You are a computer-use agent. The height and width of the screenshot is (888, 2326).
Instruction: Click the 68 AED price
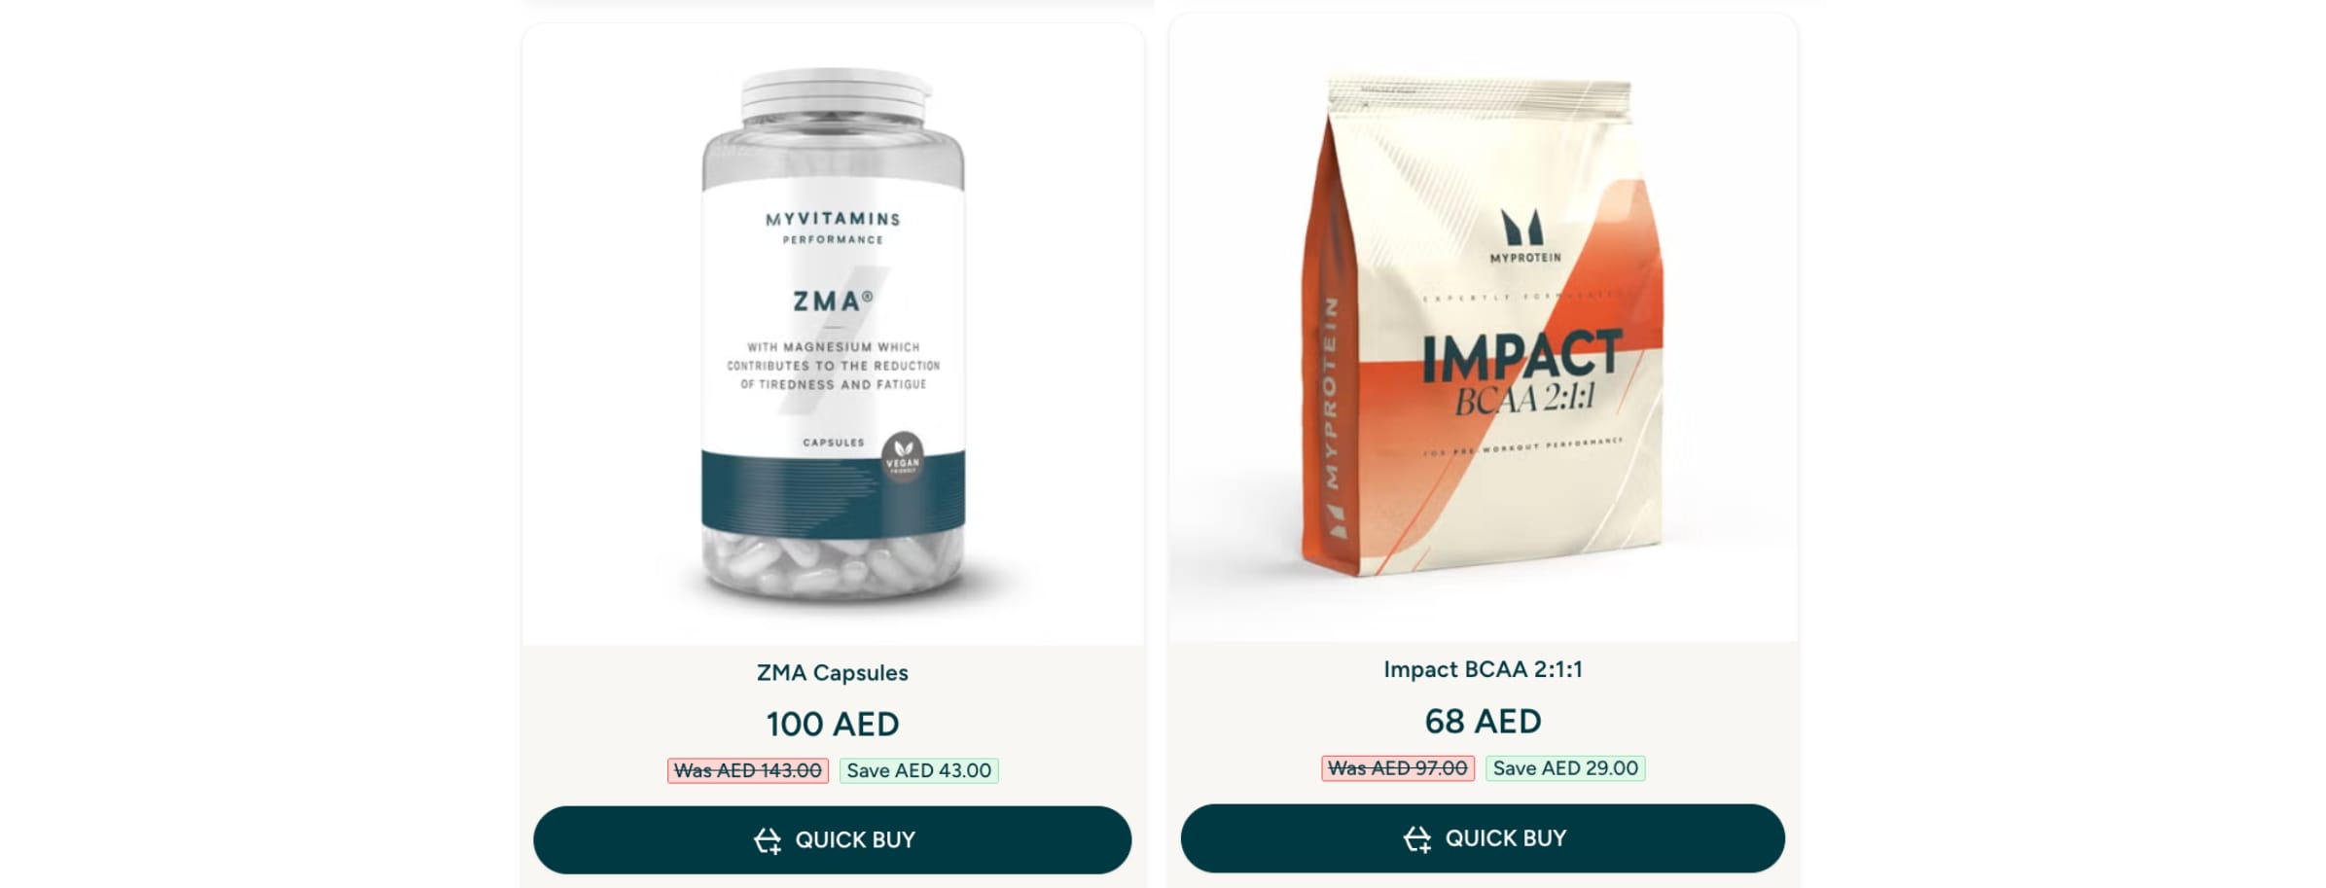(1483, 722)
